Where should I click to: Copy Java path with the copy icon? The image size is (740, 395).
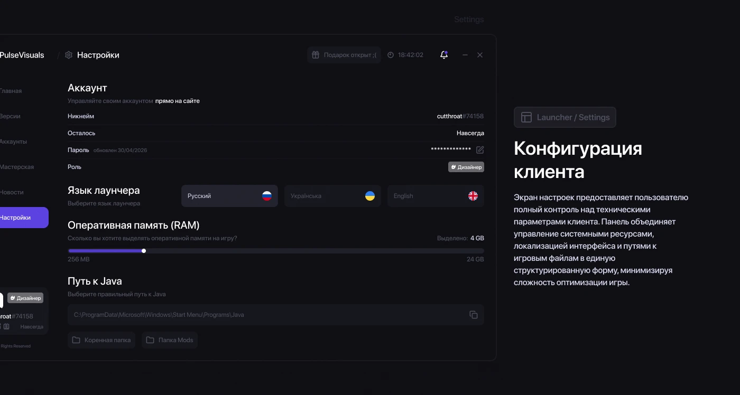point(474,315)
